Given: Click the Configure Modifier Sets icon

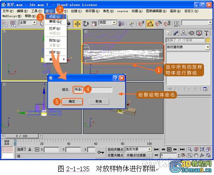Looking at the screenshot, I should coord(205,89).
